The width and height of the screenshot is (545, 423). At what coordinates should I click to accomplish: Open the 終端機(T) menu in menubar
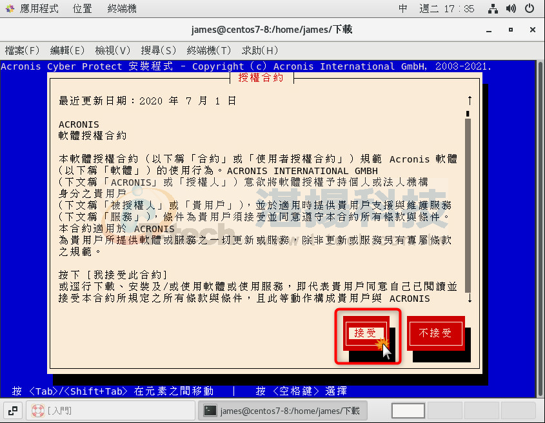[208, 50]
